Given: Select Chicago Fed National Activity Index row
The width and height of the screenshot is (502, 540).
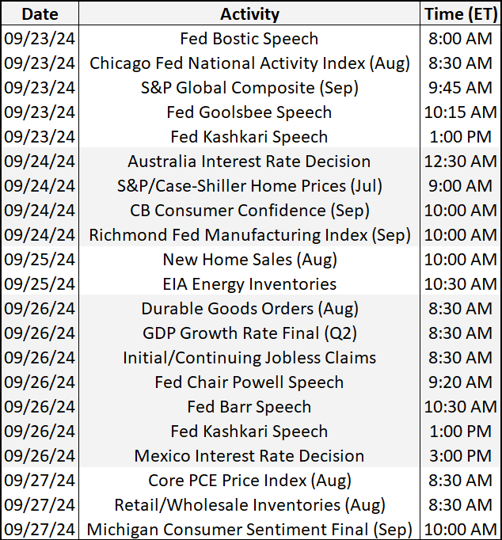Looking at the screenshot, I should point(249,63).
